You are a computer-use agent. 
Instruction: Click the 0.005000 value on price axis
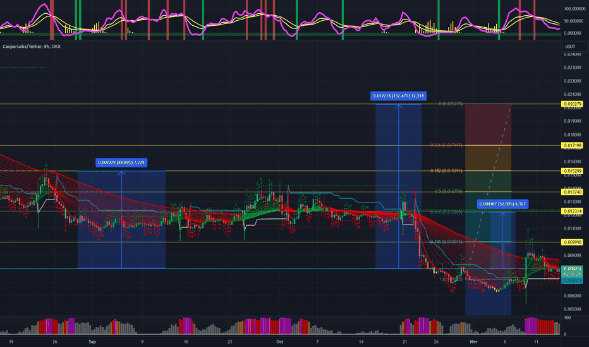[573, 310]
